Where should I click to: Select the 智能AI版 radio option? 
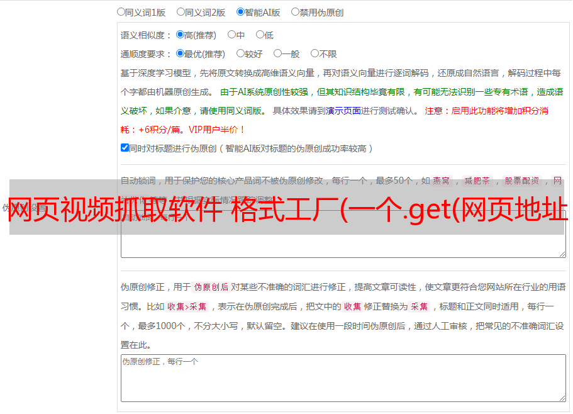(240, 12)
